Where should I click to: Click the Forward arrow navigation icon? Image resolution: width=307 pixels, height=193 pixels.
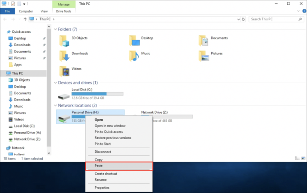click(x=13, y=19)
